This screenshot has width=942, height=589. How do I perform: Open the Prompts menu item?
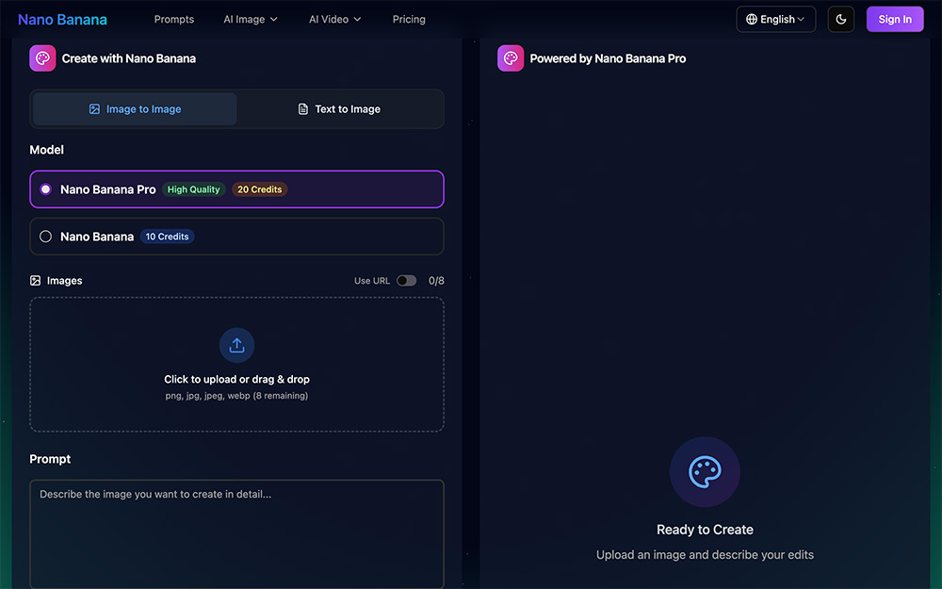[173, 18]
